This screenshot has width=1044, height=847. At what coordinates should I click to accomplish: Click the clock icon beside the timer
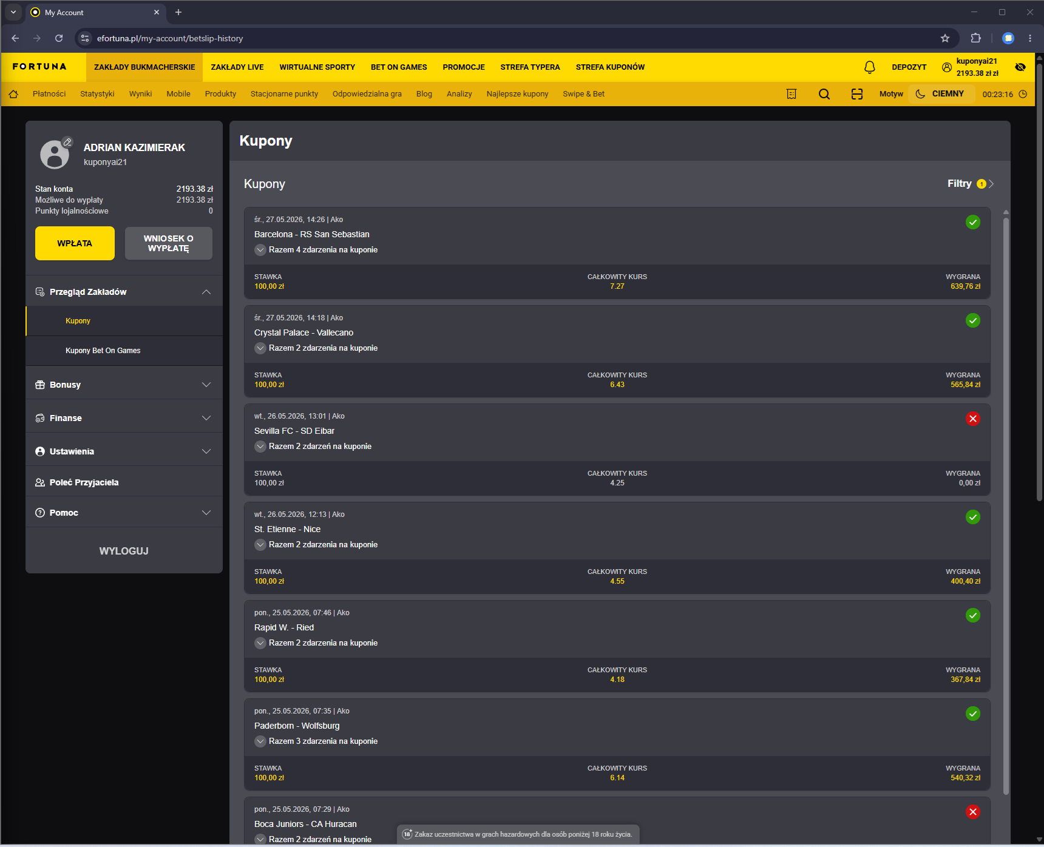click(x=1023, y=94)
